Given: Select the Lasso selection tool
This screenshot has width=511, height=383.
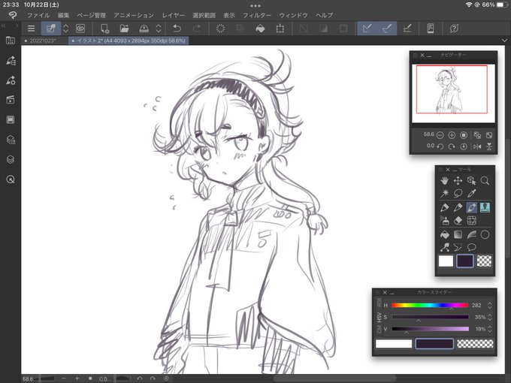Looking at the screenshot, I should coord(458,194).
